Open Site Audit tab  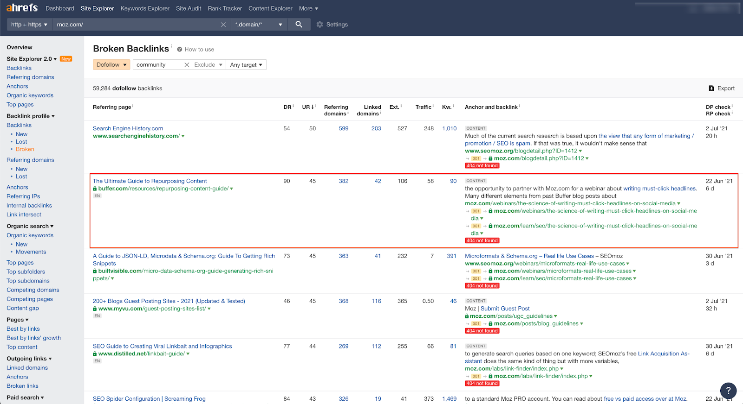click(189, 8)
